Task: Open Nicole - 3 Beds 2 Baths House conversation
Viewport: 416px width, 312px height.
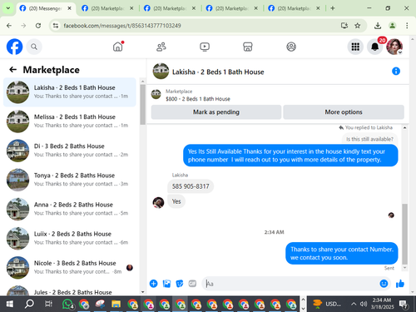Action: [x=70, y=268]
